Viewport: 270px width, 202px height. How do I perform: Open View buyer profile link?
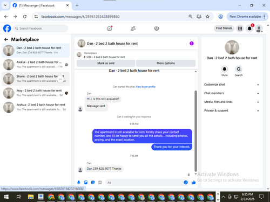[x=145, y=87]
